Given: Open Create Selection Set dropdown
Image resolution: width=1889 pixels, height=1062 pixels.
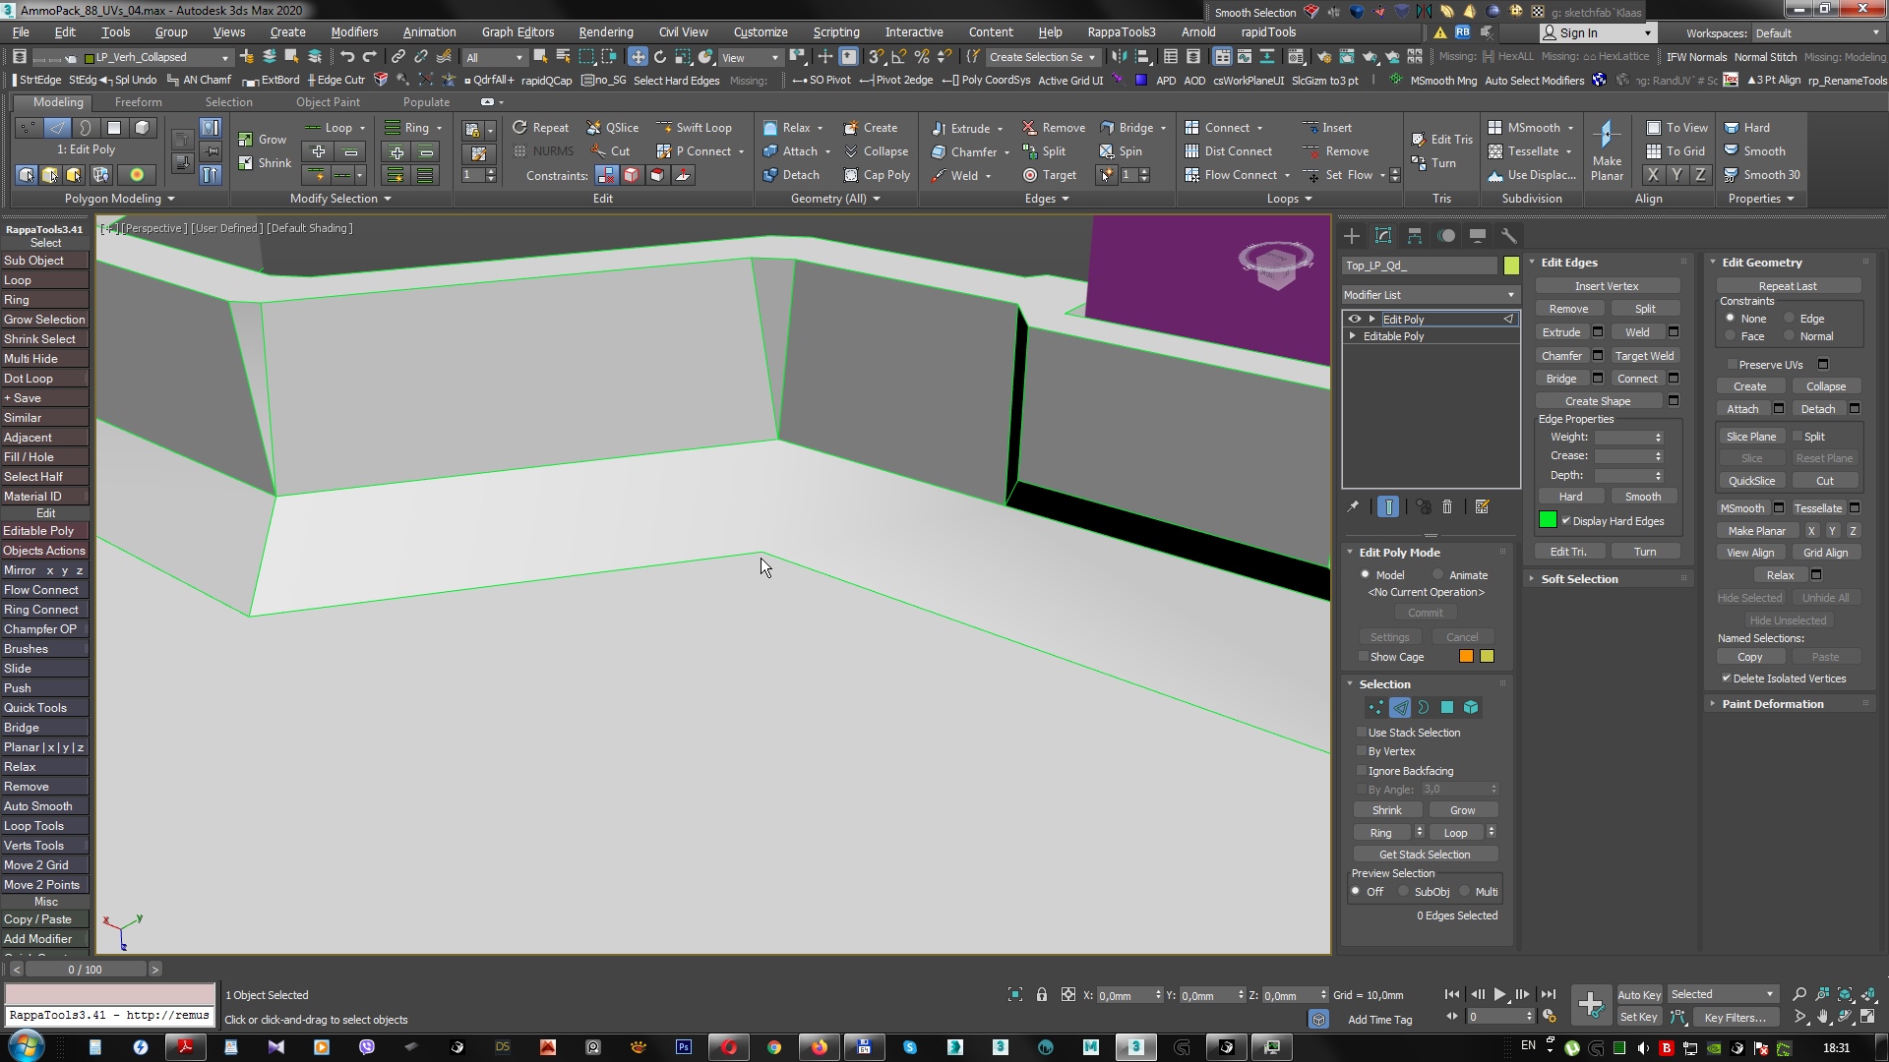Looking at the screenshot, I should 1042,57.
